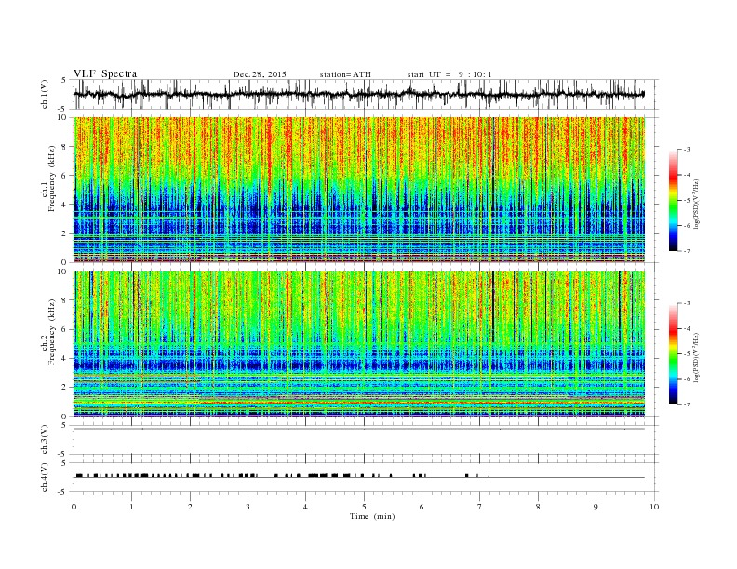737x569 pixels.
Task: Click the ch.2 spectrogram color scale bar
Action: [x=673, y=354]
